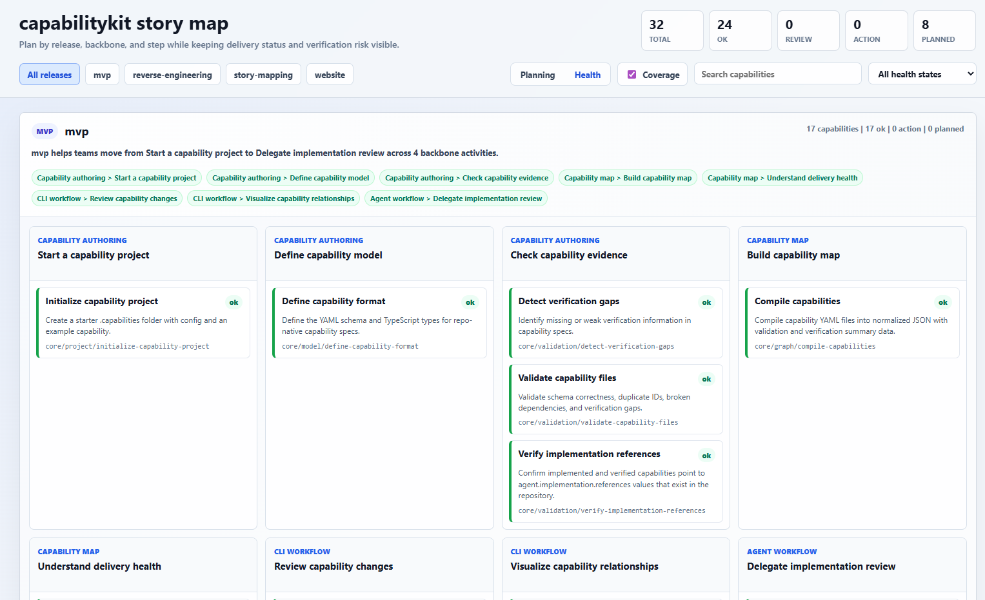The image size is (985, 600).
Task: Click chip 'Agent workflow > Delegate implementation review'
Action: [456, 198]
